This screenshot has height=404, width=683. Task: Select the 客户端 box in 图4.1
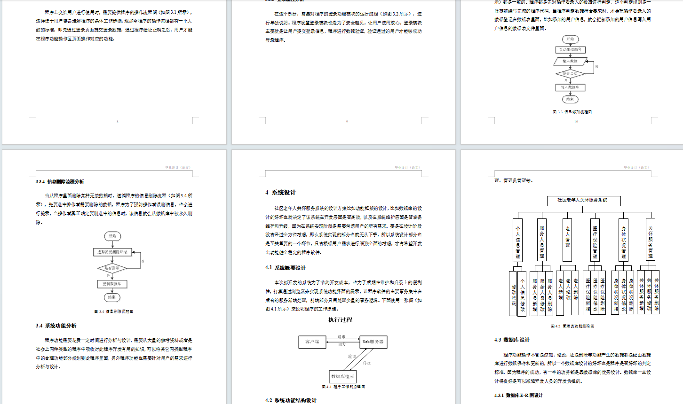pyautogui.click(x=312, y=342)
